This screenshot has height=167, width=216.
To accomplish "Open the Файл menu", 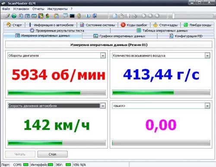I will 6,9.
